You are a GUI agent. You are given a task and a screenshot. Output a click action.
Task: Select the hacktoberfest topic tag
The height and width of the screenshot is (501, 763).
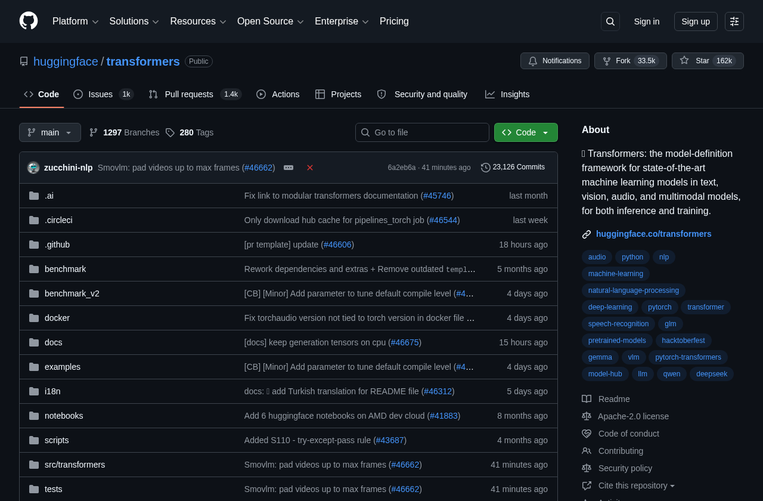(x=684, y=341)
